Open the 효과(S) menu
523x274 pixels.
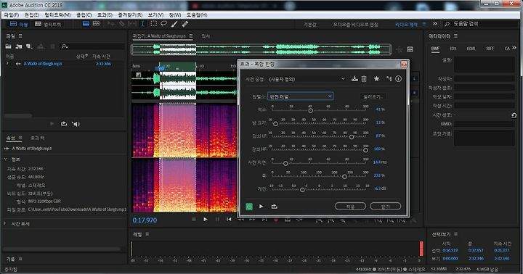click(x=105, y=15)
